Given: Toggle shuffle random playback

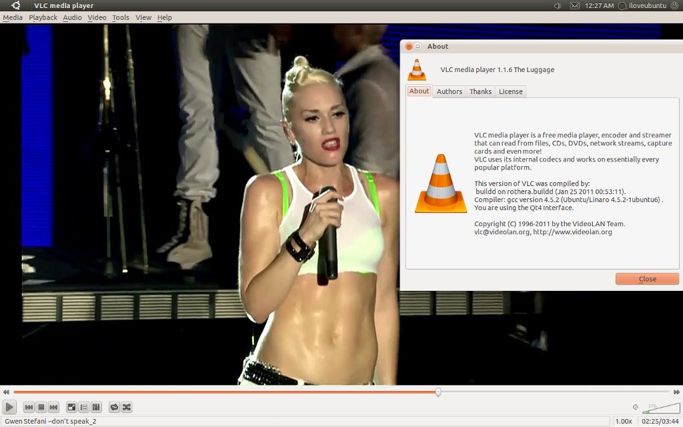Looking at the screenshot, I should [126, 407].
